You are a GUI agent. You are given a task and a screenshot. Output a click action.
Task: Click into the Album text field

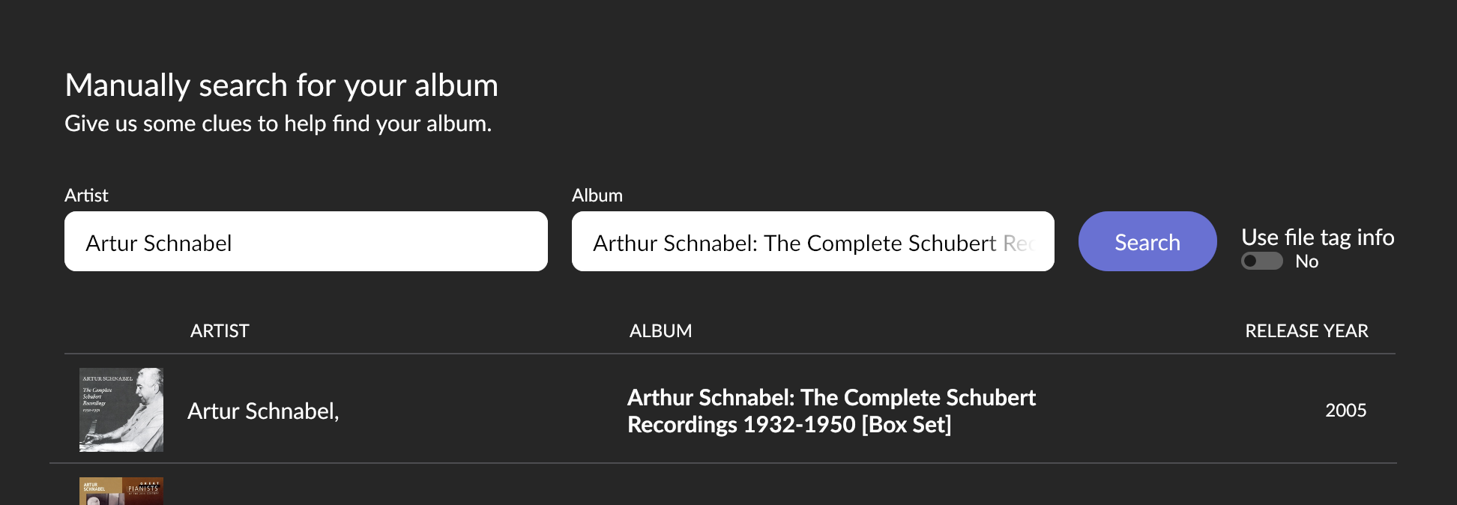tap(812, 242)
